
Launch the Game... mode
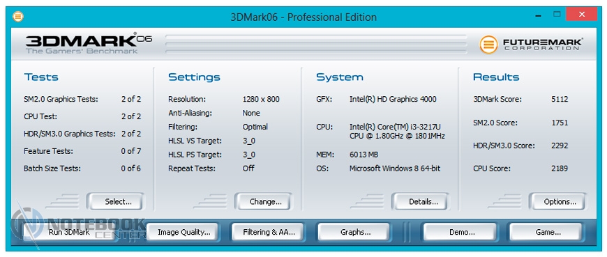(546, 232)
